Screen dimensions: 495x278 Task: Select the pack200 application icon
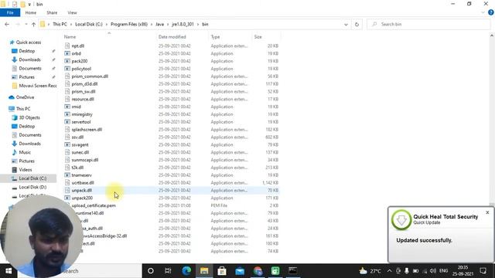[67, 61]
